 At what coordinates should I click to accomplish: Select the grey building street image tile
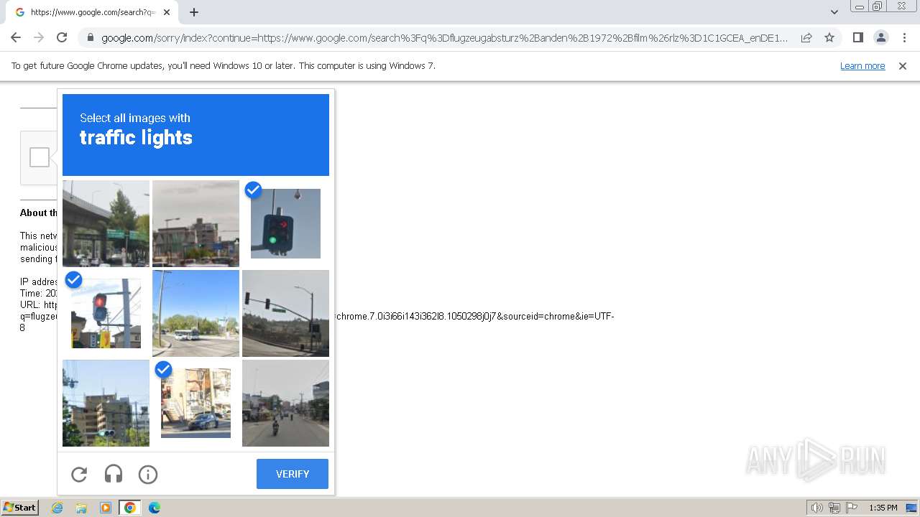[195, 223]
